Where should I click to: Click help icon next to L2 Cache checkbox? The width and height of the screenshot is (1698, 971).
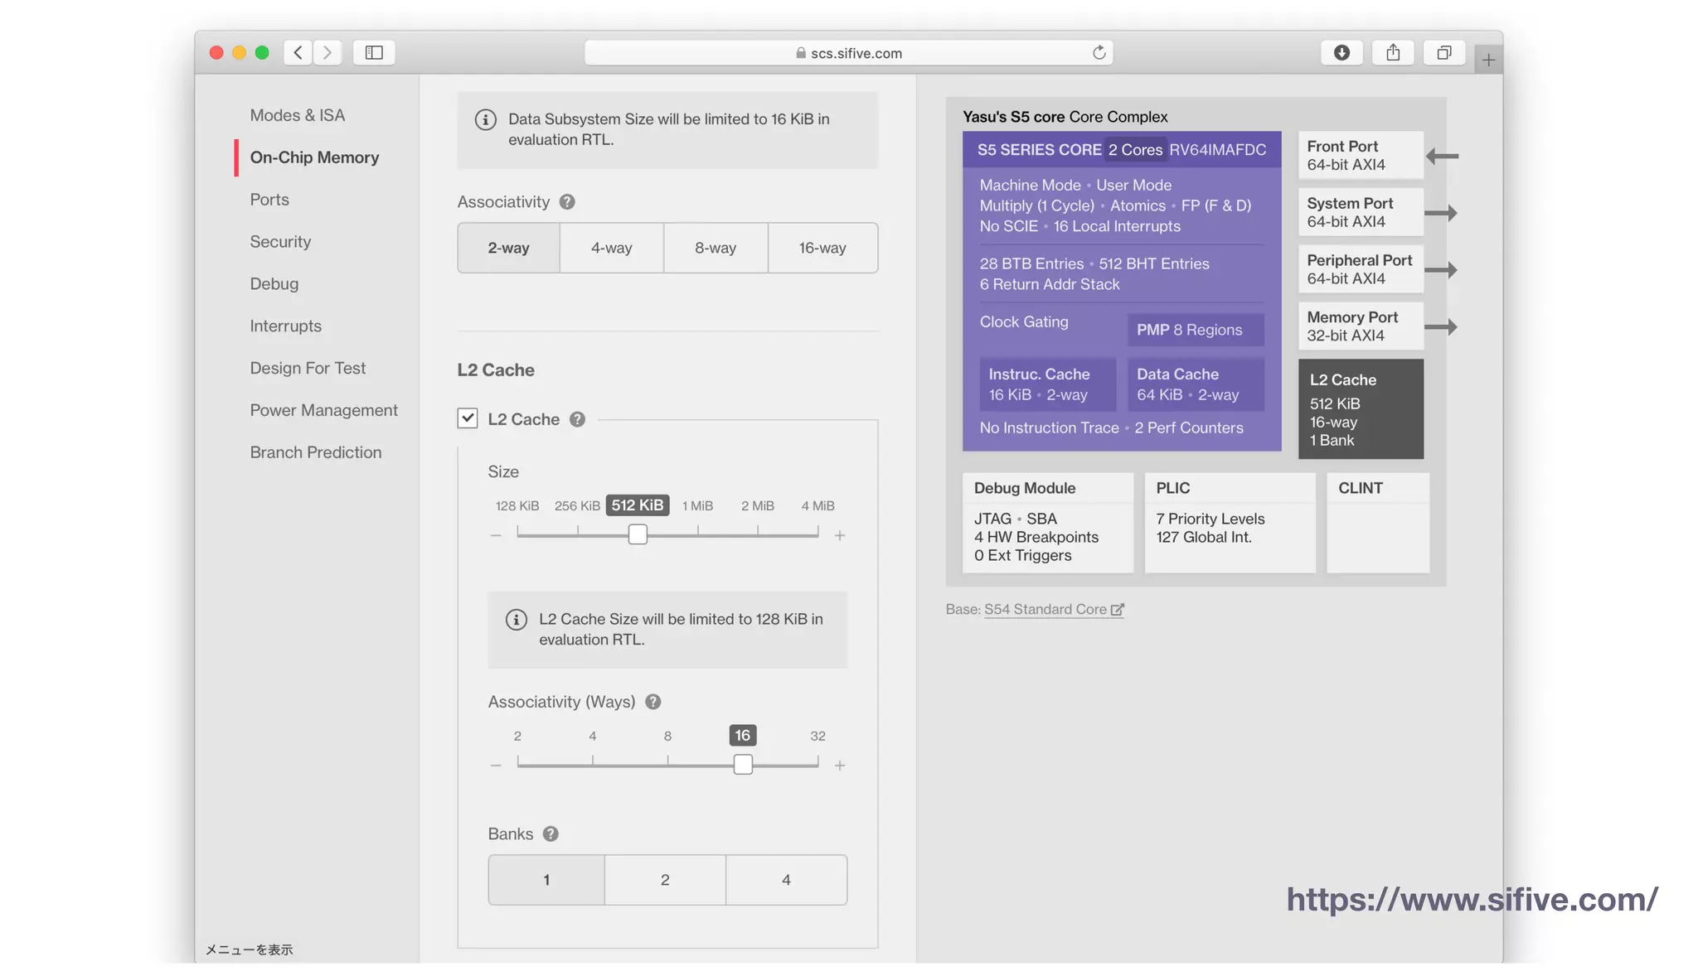(577, 420)
